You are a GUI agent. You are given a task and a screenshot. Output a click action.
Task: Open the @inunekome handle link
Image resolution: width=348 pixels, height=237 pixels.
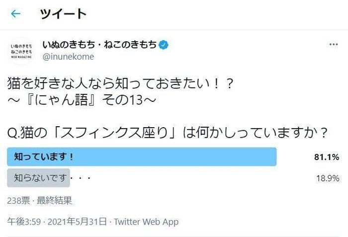coord(69,57)
